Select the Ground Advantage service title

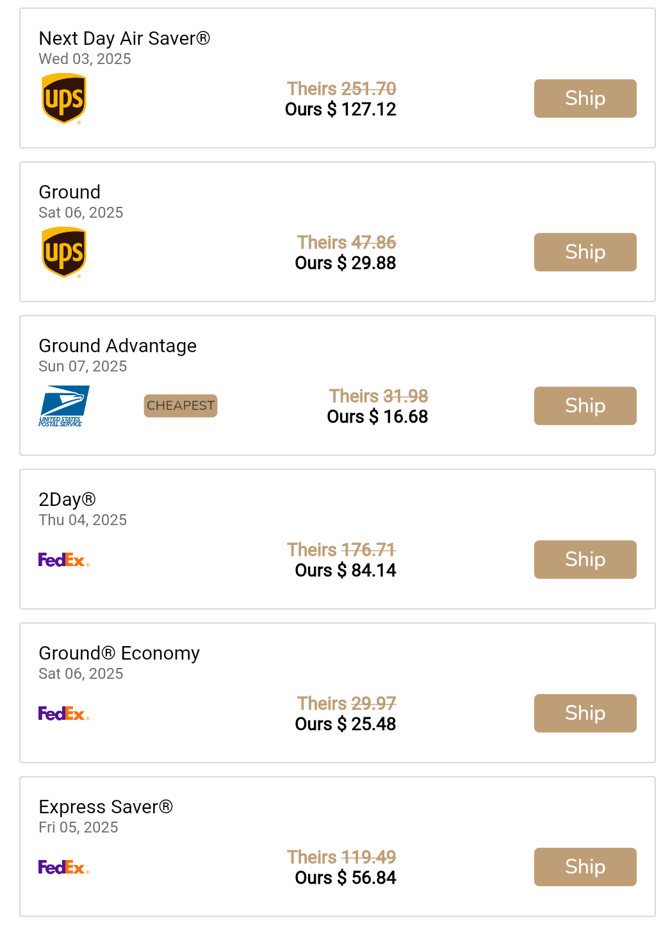(x=118, y=346)
